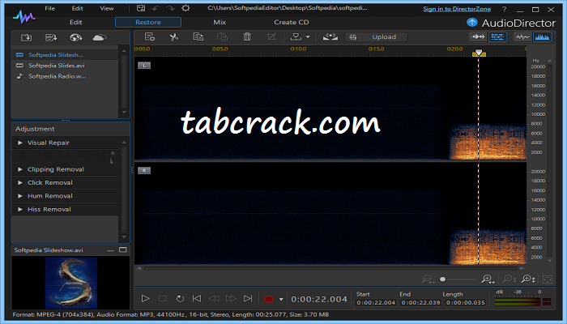567x324 pixels.
Task: Click the batch processing icon in library
Action: pyautogui.click(x=51, y=37)
